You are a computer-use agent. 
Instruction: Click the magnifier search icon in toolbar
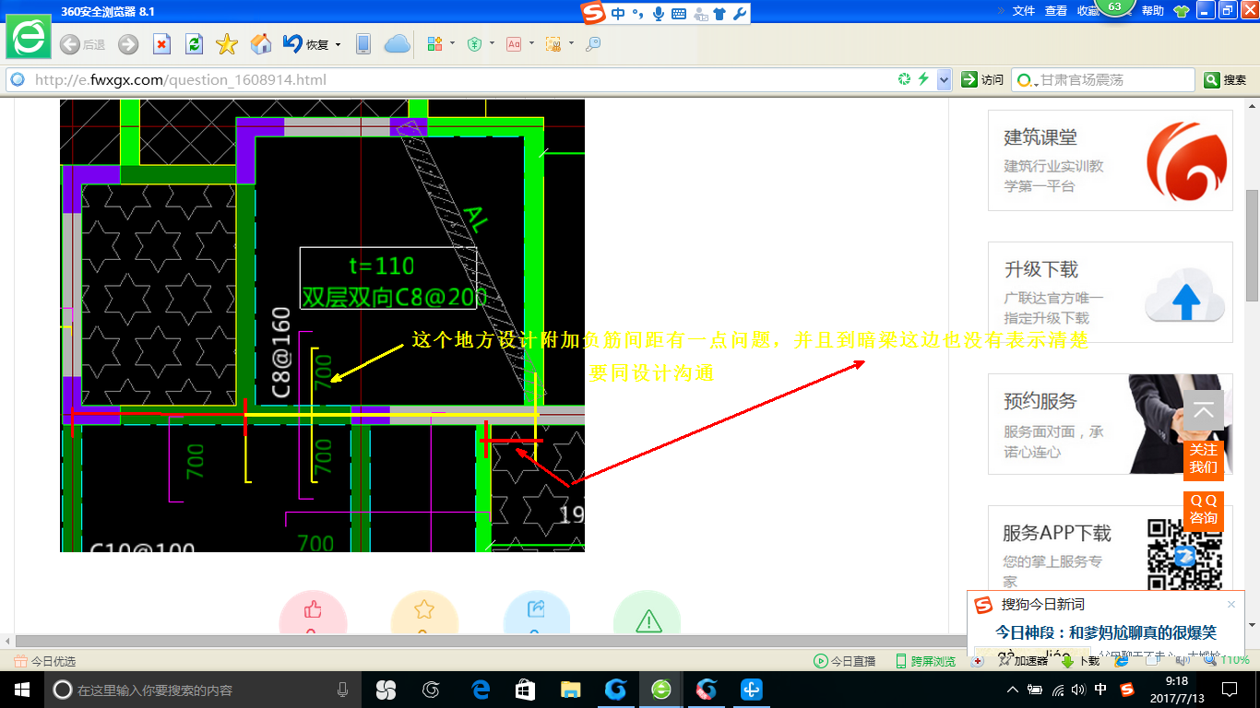click(593, 44)
